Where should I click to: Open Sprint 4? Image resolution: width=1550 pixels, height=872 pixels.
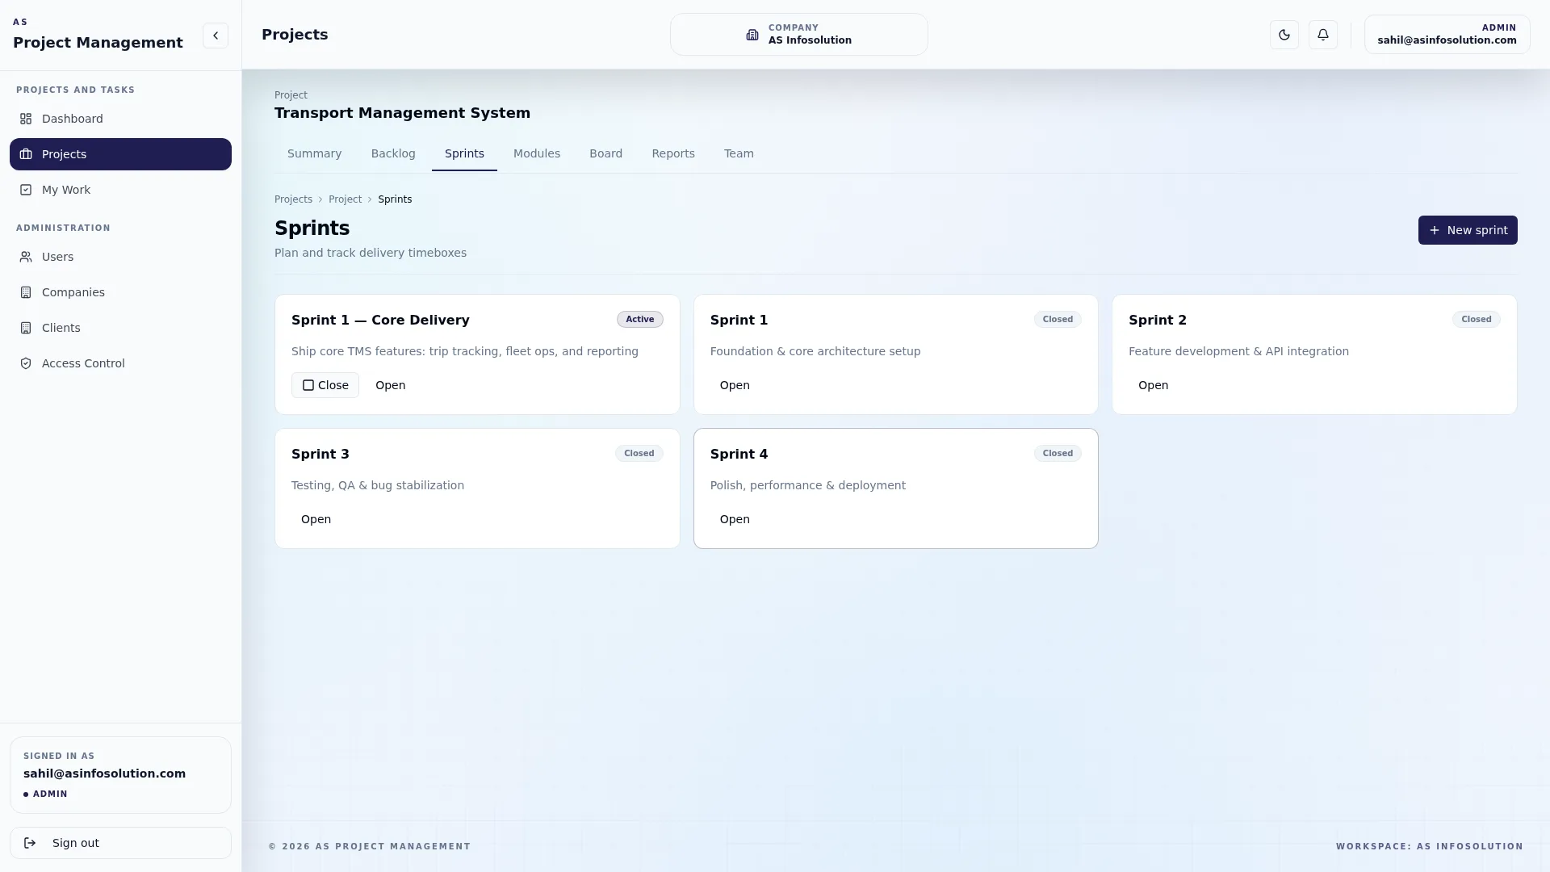(735, 519)
